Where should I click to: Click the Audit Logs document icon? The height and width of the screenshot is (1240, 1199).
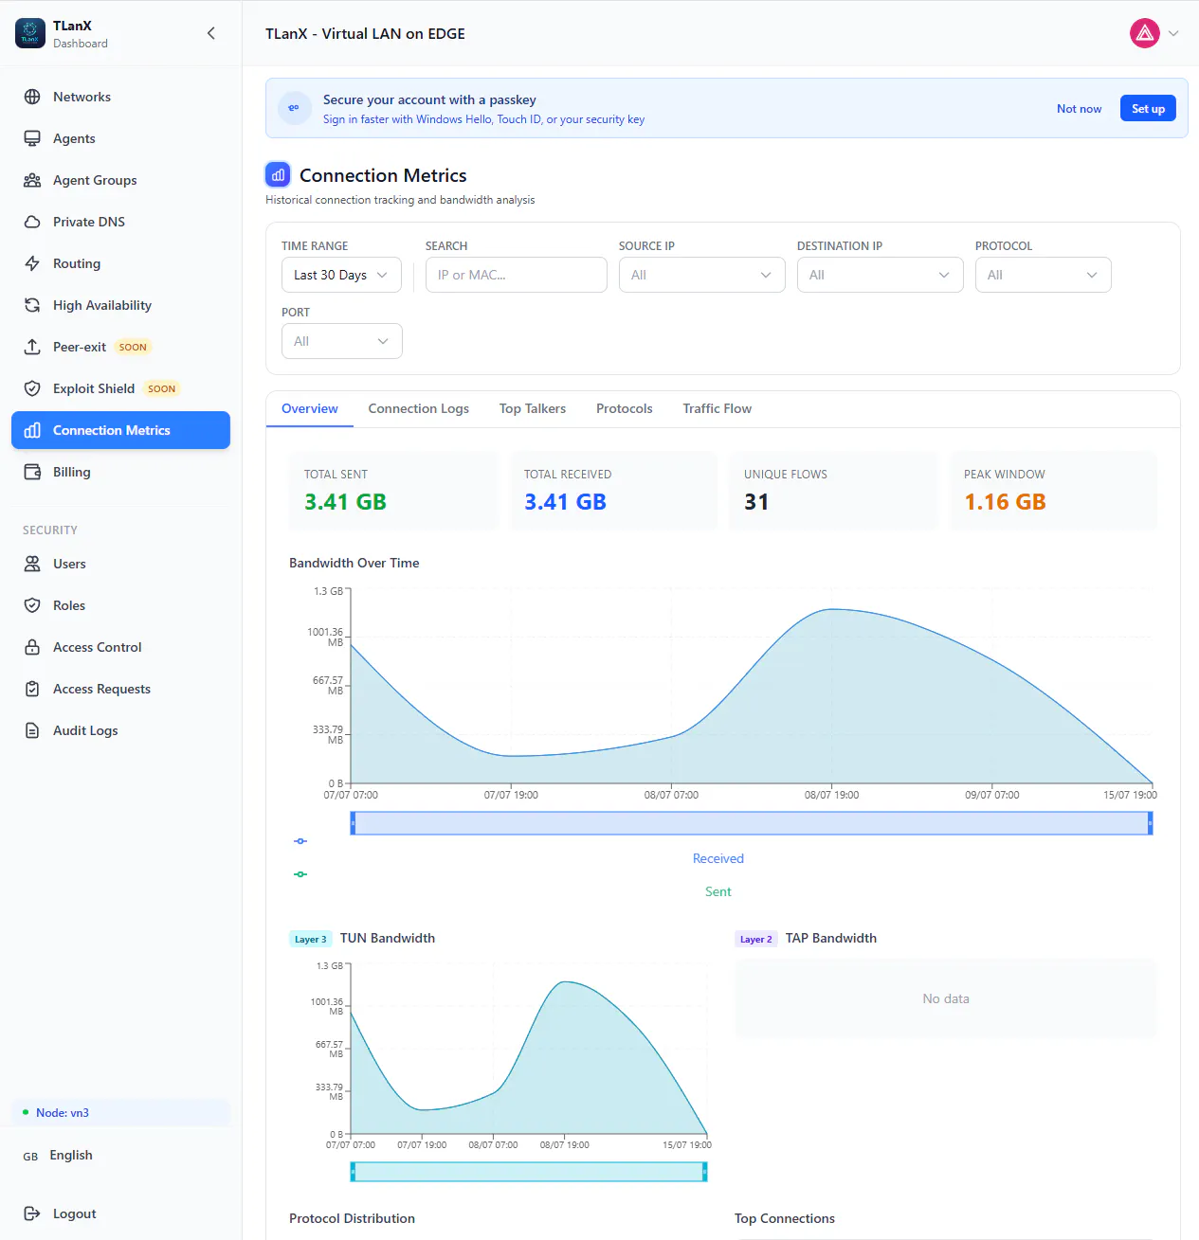click(x=32, y=730)
